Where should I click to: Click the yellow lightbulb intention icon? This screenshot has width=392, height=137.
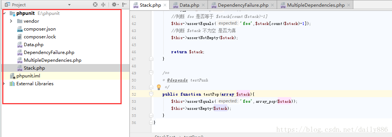tap(158, 87)
